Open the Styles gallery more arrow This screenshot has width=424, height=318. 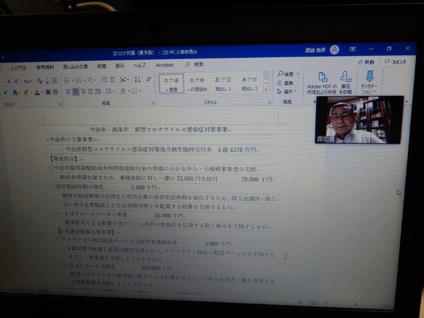[x=266, y=90]
